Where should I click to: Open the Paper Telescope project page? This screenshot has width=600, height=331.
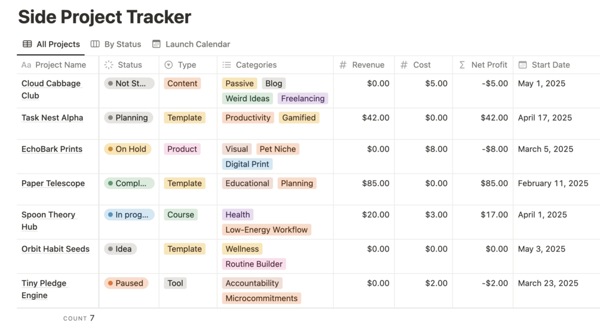[x=53, y=184]
